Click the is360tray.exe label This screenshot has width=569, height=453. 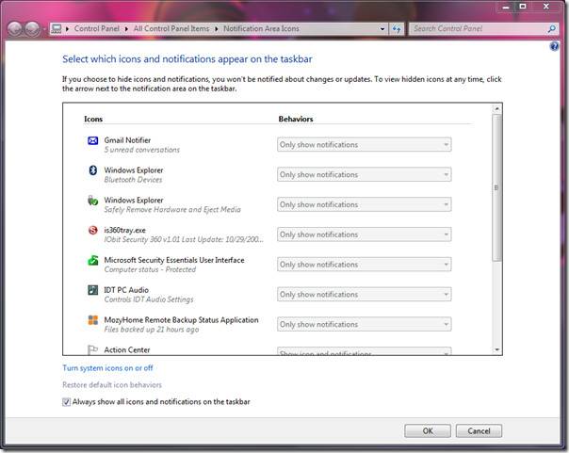pyautogui.click(x=125, y=230)
